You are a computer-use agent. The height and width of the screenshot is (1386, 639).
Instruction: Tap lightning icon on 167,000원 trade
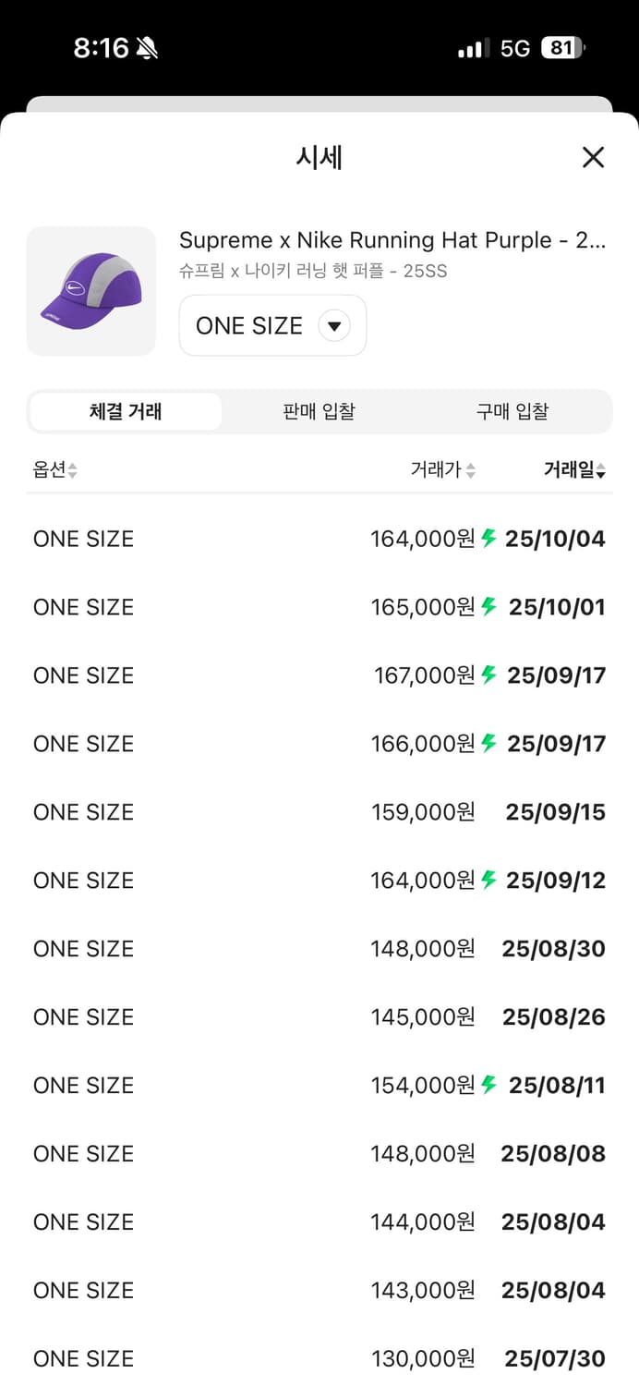click(x=489, y=675)
